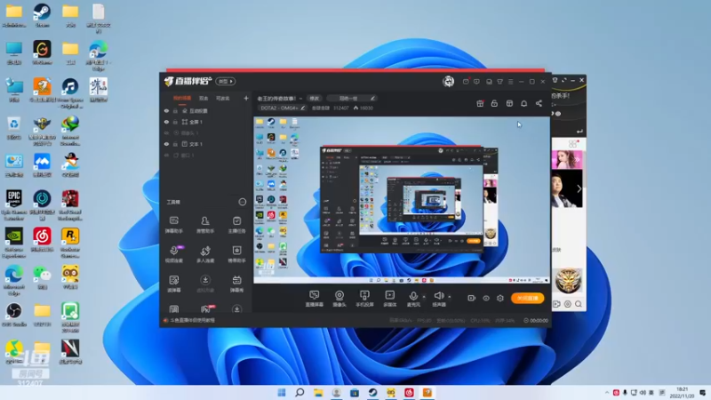This screenshot has width=711, height=400.
Task: Edit the DOTA2 category label
Action: click(283, 108)
